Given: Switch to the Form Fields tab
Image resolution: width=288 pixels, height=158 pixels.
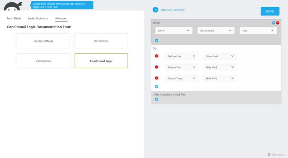Looking at the screenshot, I should coord(14,18).
